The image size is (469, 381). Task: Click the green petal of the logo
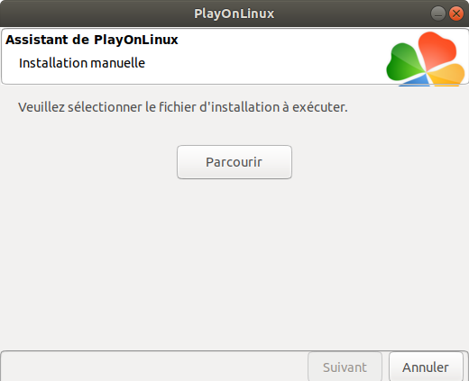click(404, 62)
